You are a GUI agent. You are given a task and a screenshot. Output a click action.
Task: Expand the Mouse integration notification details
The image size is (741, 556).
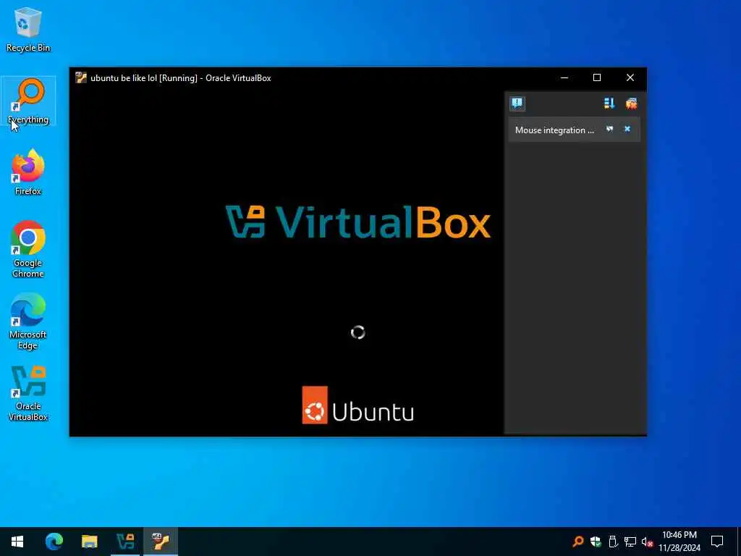(609, 129)
